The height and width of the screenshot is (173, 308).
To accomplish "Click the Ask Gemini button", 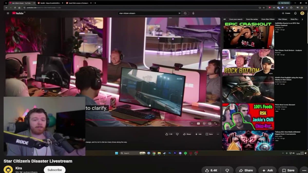I will coord(284,3).
